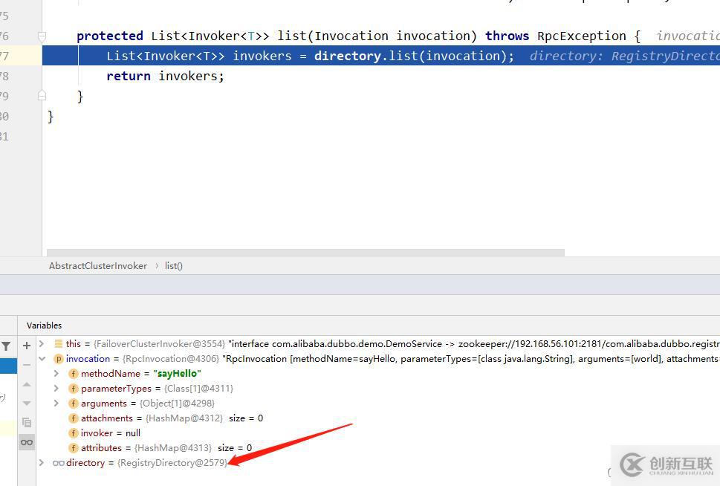This screenshot has width=720, height=486.
Task: Click the field icon beside methodName
Action: pyautogui.click(x=74, y=374)
